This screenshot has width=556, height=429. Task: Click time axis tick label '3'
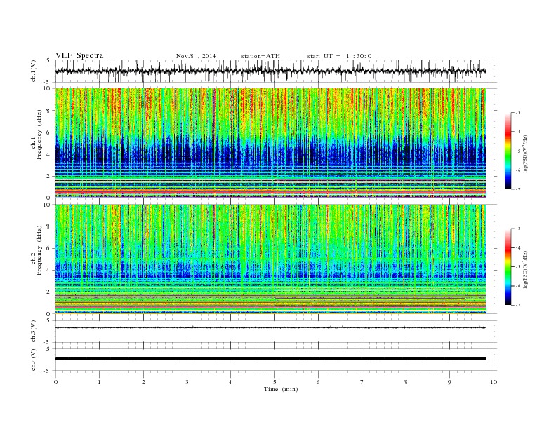pyautogui.click(x=187, y=382)
